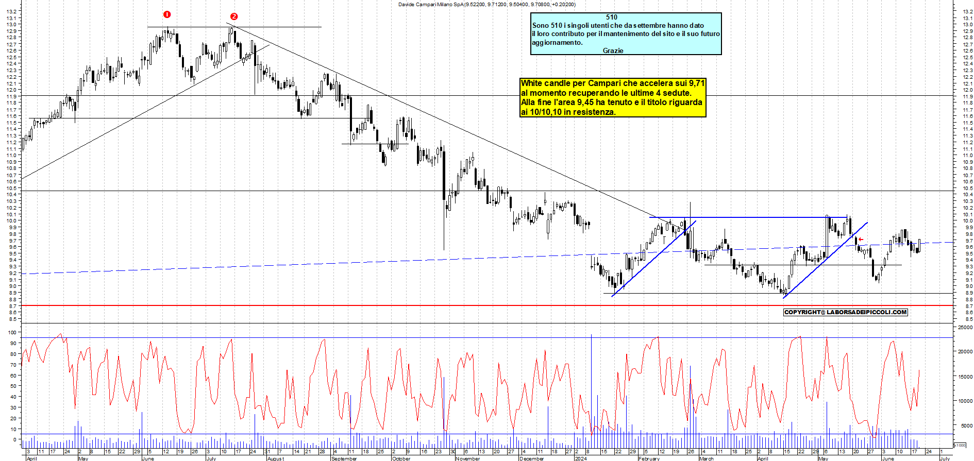Click the 10000 value on the volume axis
This screenshot has width=974, height=461.
tap(965, 401)
